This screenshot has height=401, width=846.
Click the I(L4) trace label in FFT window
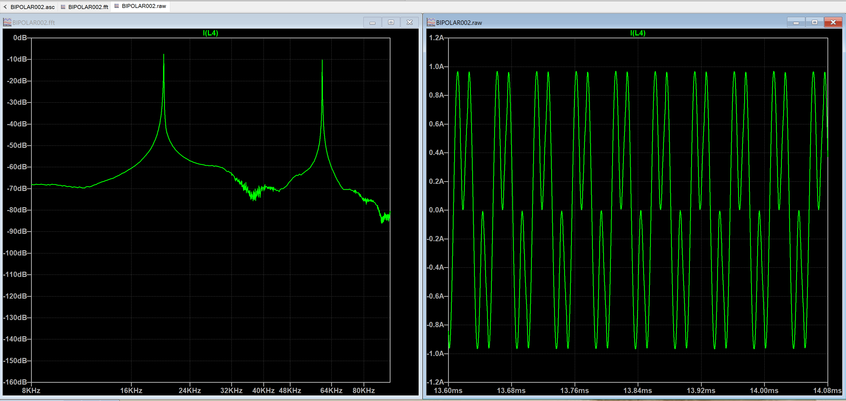point(210,33)
